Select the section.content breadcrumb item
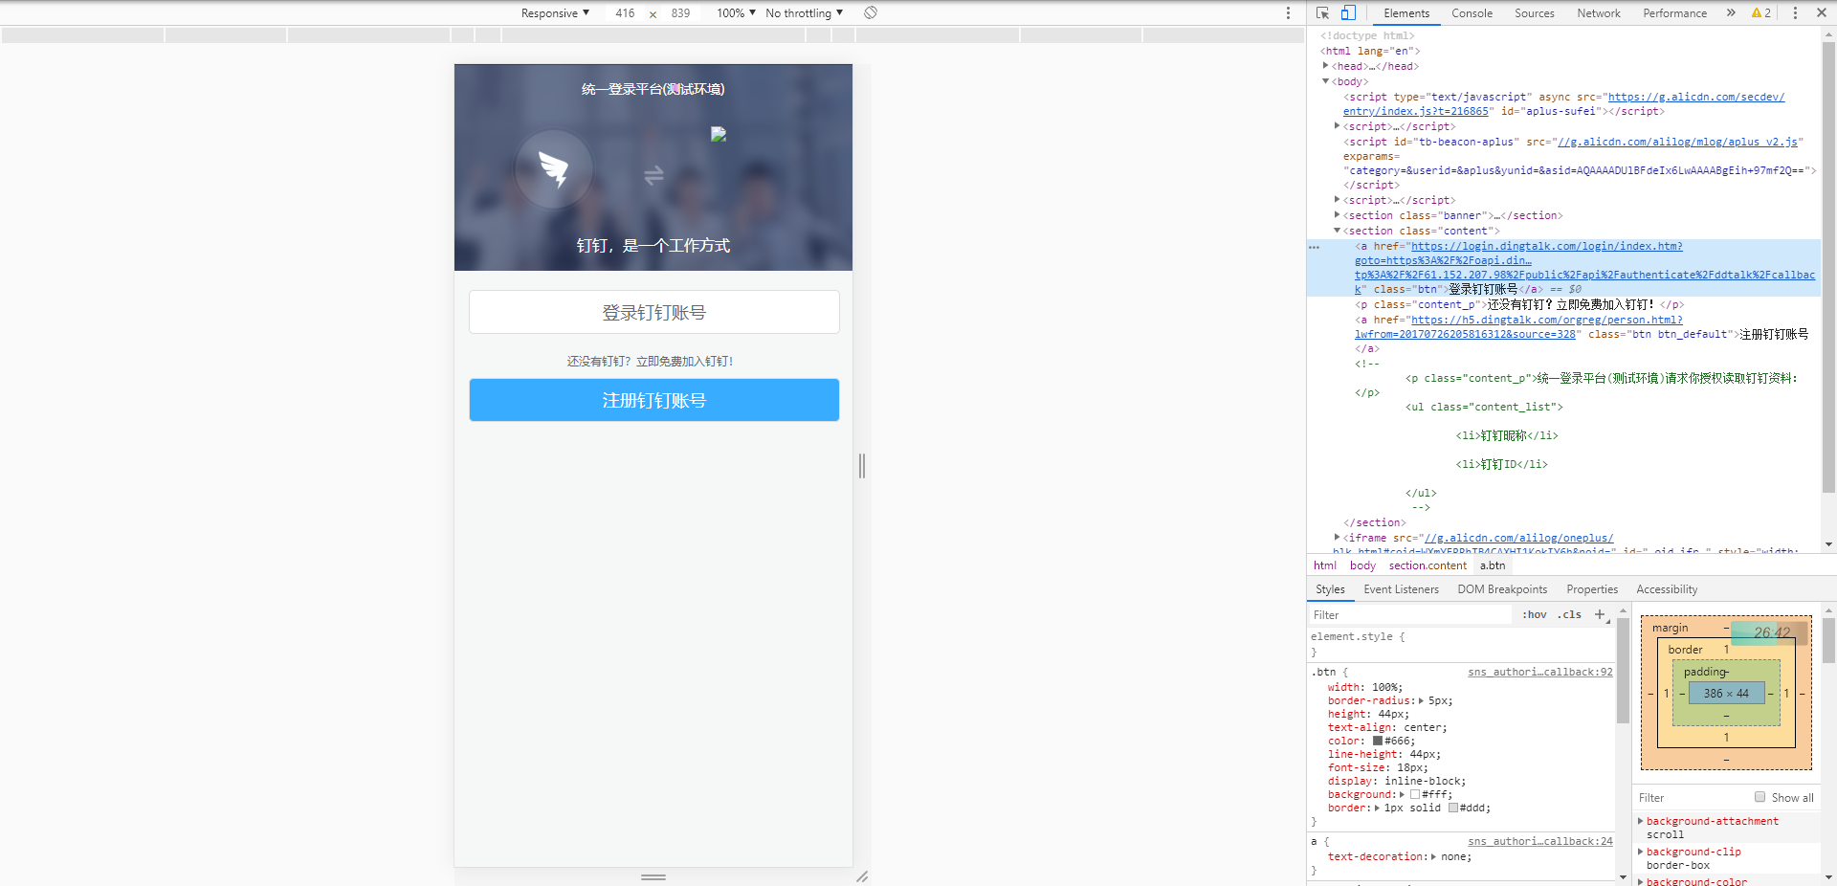This screenshot has width=1837, height=886. pyautogui.click(x=1428, y=565)
